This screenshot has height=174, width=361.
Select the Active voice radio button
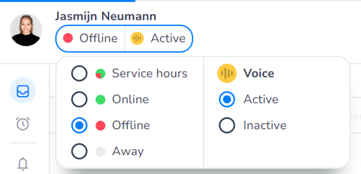click(227, 99)
